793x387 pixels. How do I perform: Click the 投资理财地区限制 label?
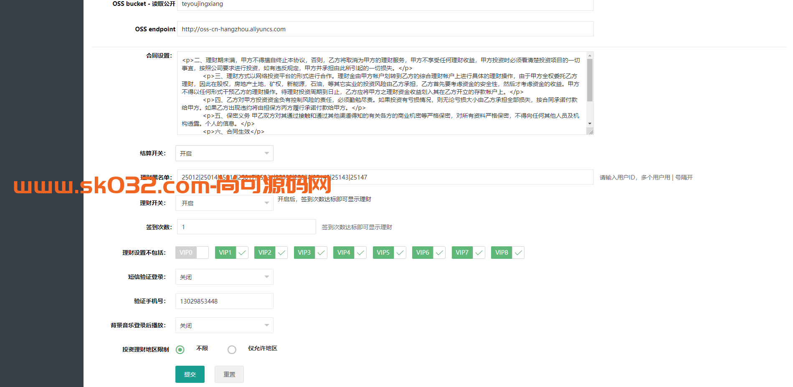tap(146, 349)
